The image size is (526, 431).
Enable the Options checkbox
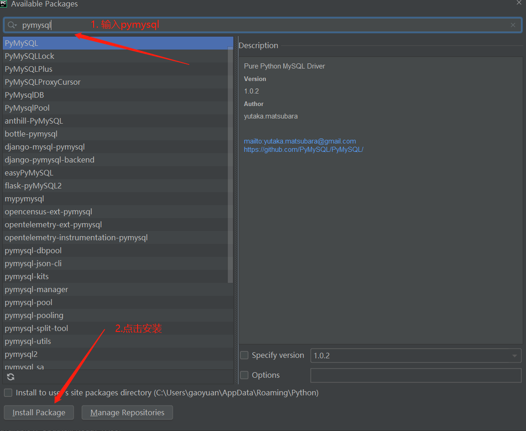pos(244,375)
